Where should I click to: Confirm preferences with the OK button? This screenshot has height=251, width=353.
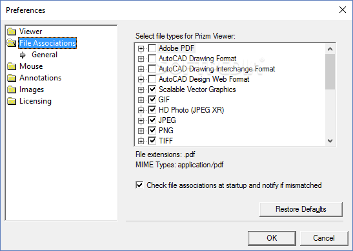272,238
